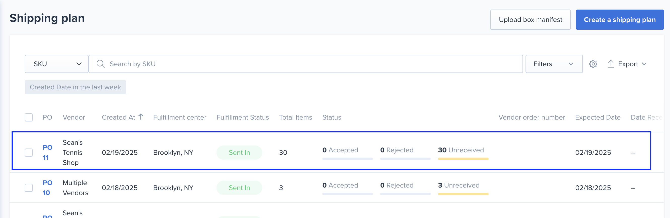This screenshot has height=218, width=670.
Task: Click PO 10 Accepted progress bar
Action: click(x=348, y=194)
